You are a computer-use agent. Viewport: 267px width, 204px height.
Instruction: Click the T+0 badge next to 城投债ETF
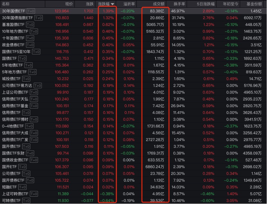point(25,79)
